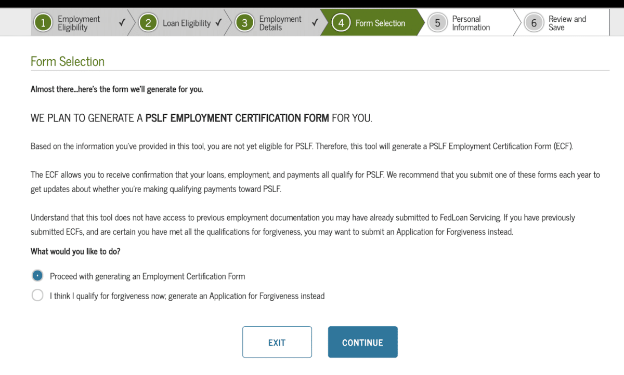
Task: Click the step 5 number circle
Action: pos(437,23)
